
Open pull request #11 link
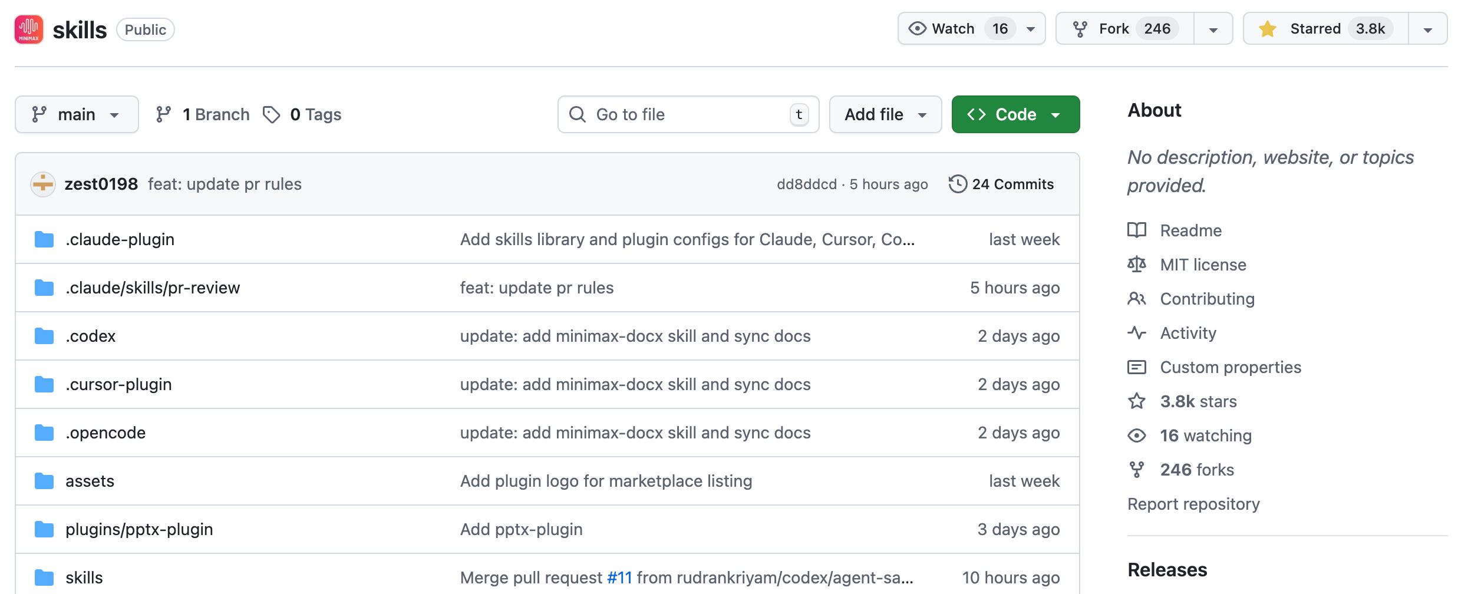(x=619, y=577)
